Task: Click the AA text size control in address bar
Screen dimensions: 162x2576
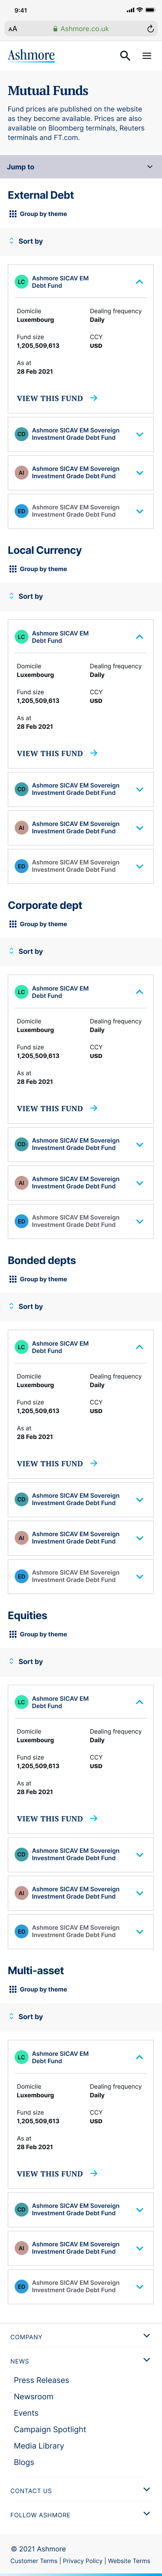Action: click(x=13, y=29)
